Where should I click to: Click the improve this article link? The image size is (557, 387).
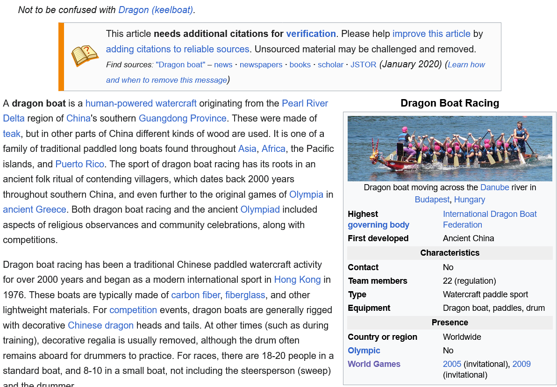431,34
